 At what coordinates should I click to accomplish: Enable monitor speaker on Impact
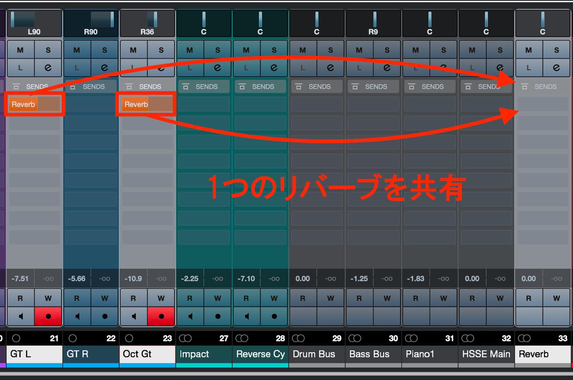pyautogui.click(x=190, y=316)
